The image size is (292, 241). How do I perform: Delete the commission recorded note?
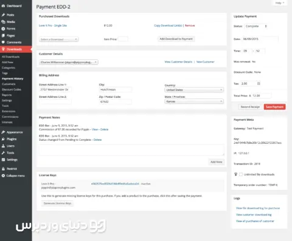104,129
